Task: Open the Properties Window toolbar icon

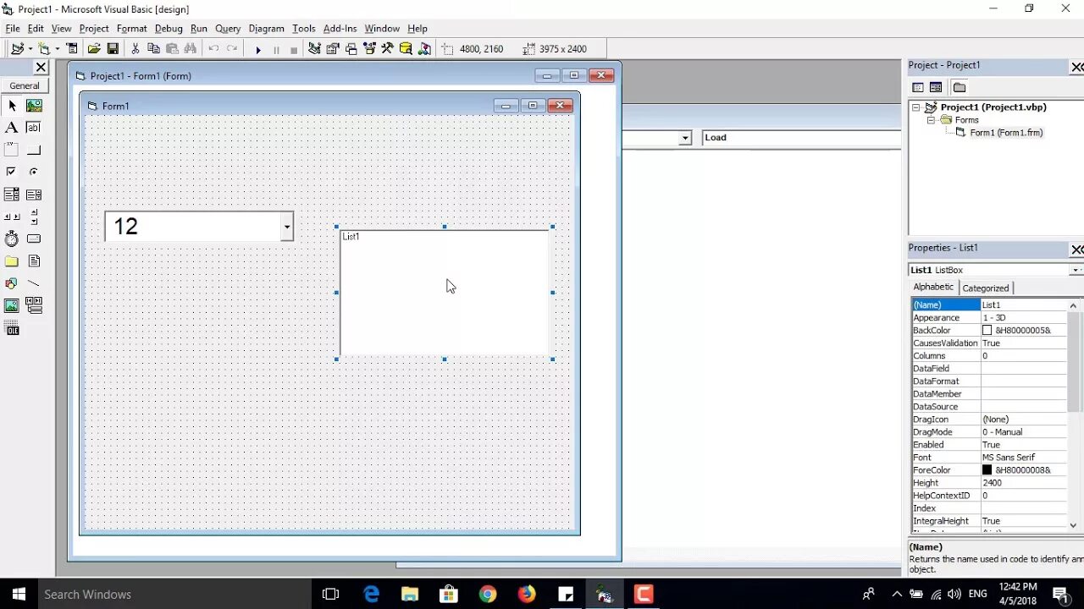Action: [333, 49]
